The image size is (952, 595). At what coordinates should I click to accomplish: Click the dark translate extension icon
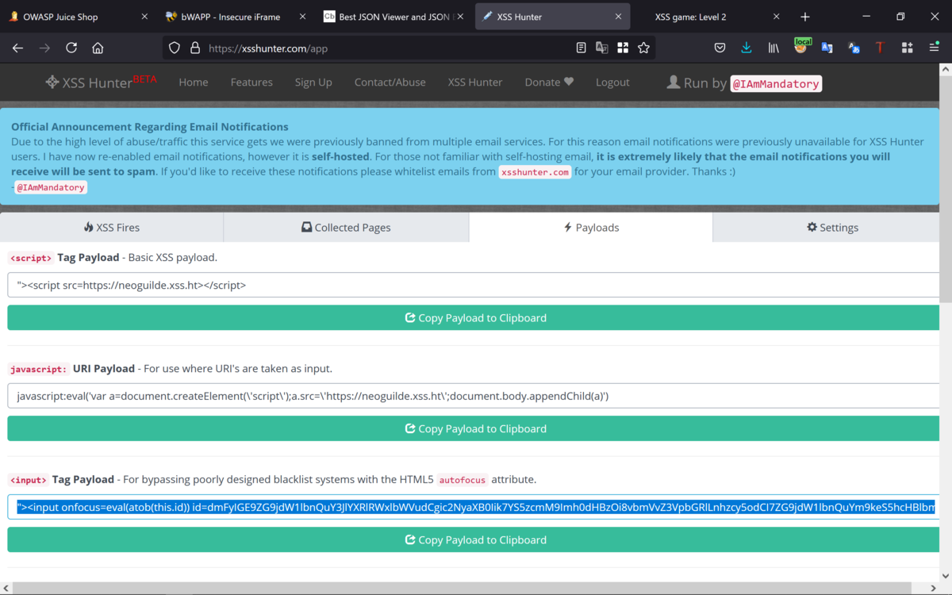pyautogui.click(x=854, y=48)
